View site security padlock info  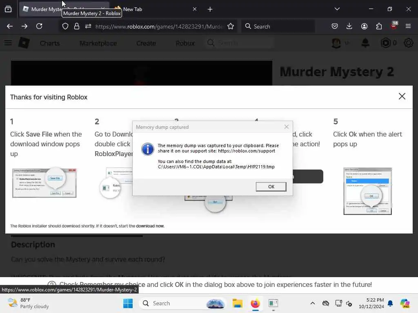pos(76,26)
